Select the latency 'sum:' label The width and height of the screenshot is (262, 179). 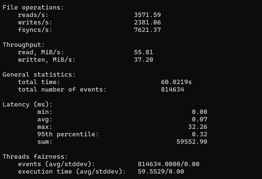coord(45,142)
